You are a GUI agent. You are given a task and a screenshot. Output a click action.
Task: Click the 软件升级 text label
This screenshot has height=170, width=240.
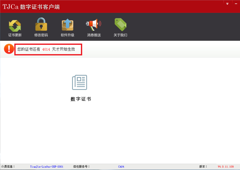click(x=67, y=35)
